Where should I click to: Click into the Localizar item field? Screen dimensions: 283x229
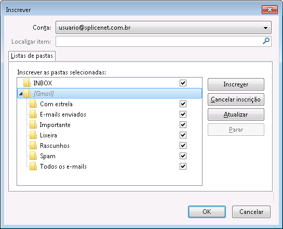159,42
